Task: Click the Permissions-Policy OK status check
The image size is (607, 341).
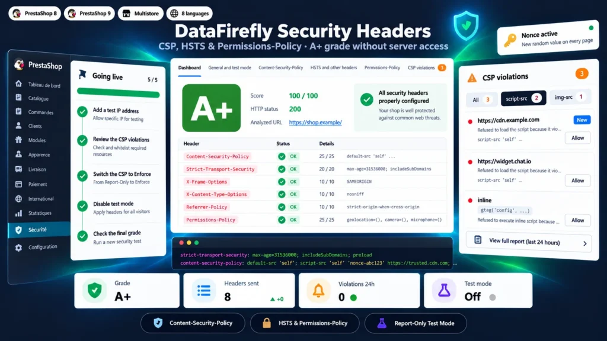Action: click(282, 220)
